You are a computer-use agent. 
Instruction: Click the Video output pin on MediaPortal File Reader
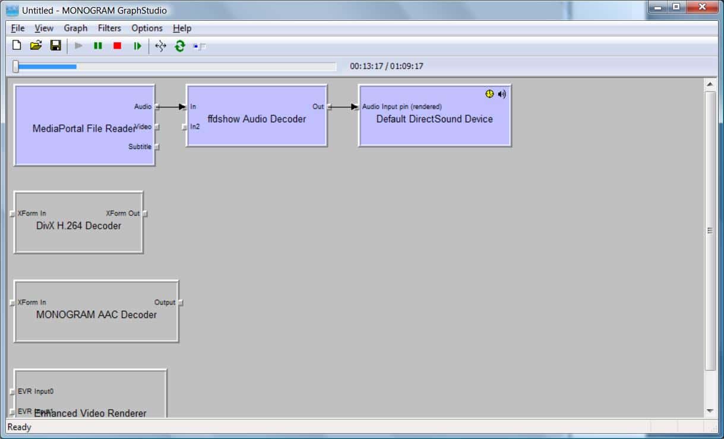pyautogui.click(x=157, y=127)
